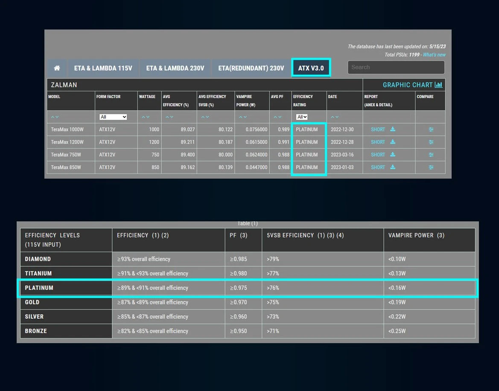Image resolution: width=499 pixels, height=391 pixels.
Task: Switch to ETA(REDUNDANT) 230V tab
Action: click(x=251, y=68)
